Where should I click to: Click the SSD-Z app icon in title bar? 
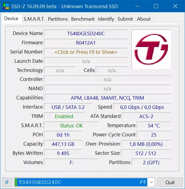[7, 6]
